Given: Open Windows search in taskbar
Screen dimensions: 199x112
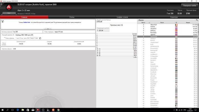Looking at the screenshot, I should click(7, 110).
